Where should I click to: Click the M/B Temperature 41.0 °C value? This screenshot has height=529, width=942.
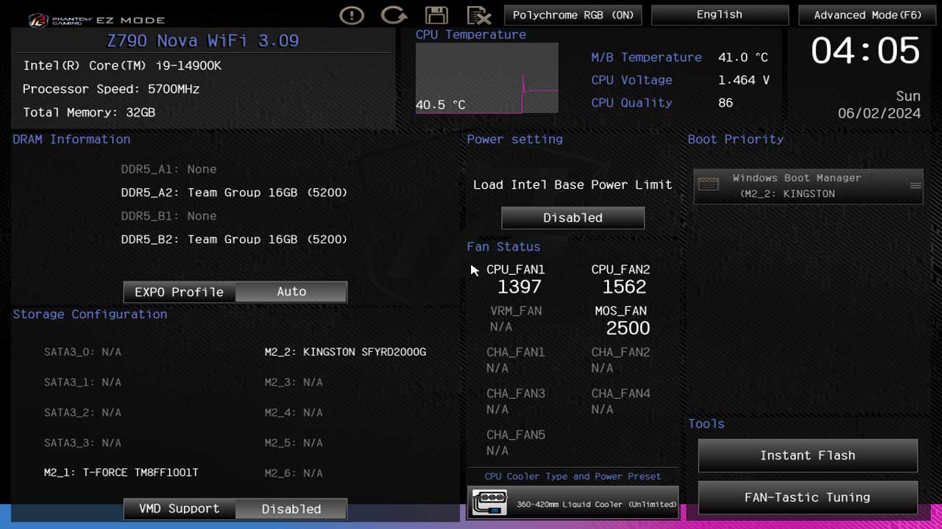(743, 57)
